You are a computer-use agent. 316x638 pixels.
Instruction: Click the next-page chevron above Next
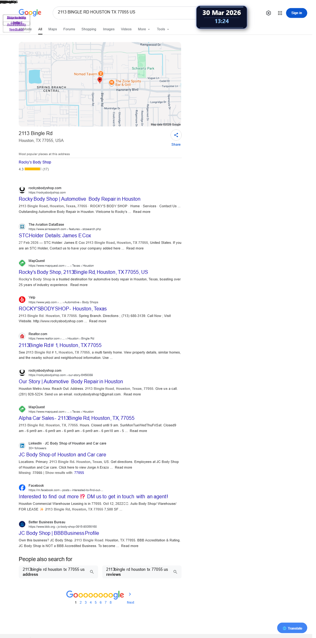tap(130, 594)
